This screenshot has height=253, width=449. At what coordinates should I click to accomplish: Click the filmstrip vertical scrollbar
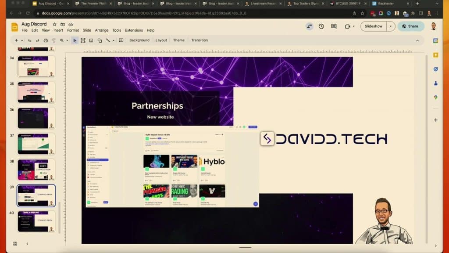[x=59, y=217]
